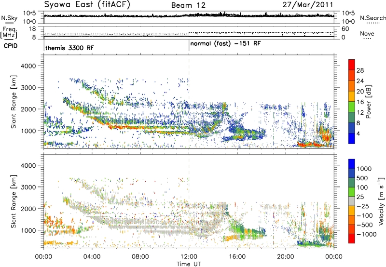The image size is (386, 267).
Task: Click the 'Nave' legend label
Action: point(367,33)
